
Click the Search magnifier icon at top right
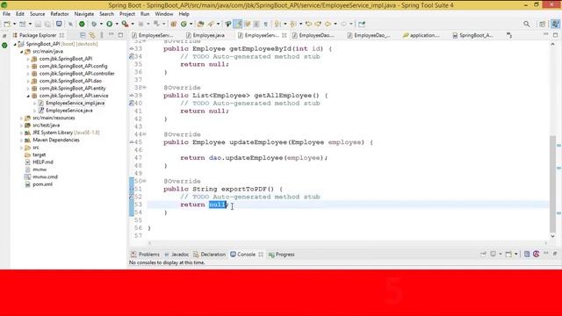click(x=527, y=24)
